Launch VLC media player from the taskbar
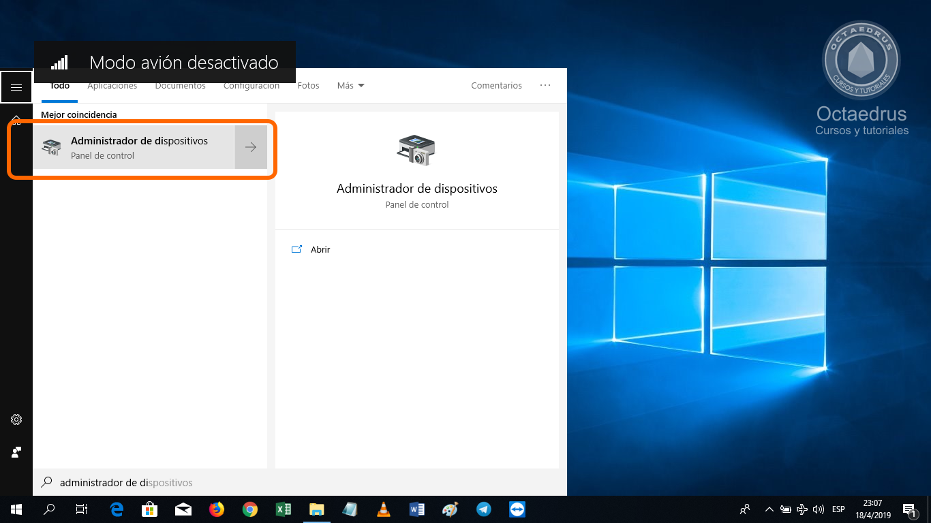 [384, 509]
